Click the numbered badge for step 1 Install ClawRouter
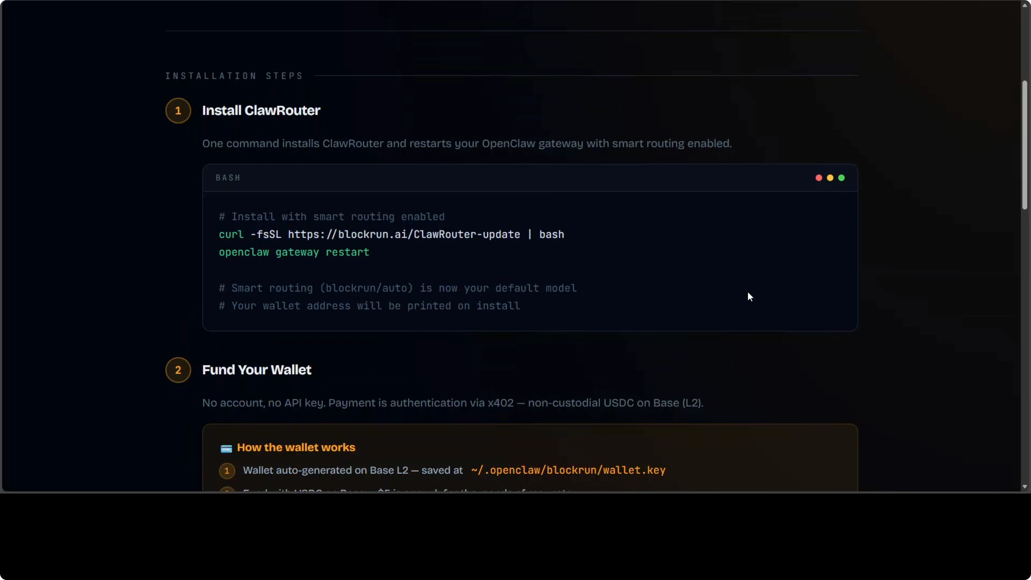 (178, 111)
